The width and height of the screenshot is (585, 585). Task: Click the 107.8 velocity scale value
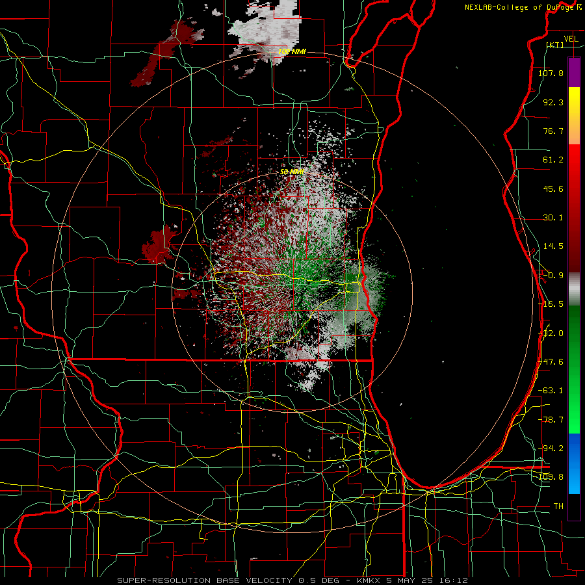(x=551, y=73)
